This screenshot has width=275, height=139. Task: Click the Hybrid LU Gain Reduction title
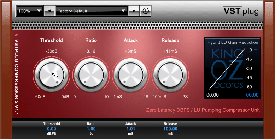[x=233, y=42]
